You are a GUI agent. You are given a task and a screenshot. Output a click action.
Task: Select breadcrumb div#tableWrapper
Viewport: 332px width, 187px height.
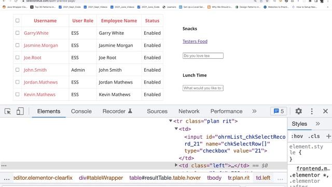click(101, 178)
